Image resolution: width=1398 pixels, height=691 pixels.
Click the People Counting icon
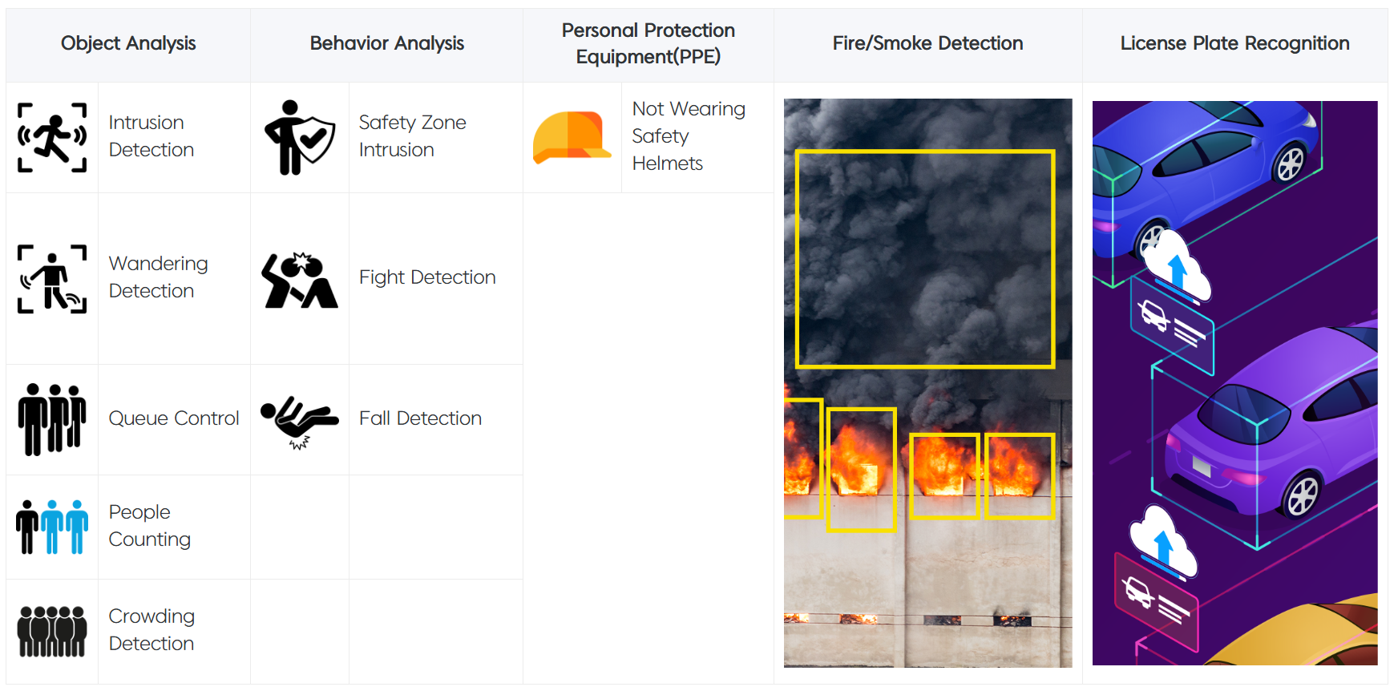(x=52, y=527)
